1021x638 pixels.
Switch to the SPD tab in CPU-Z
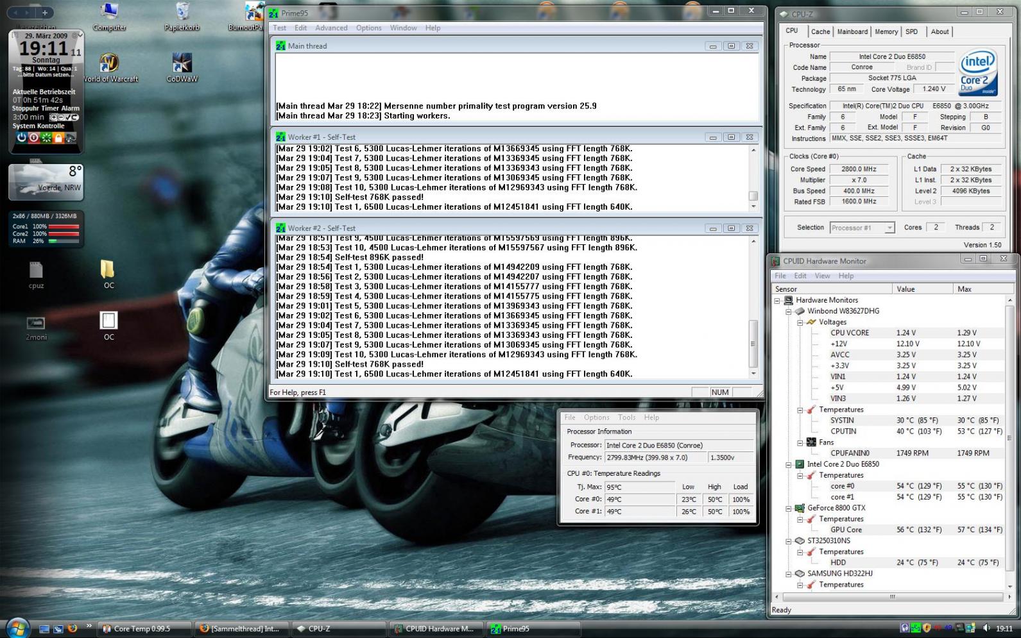click(911, 31)
